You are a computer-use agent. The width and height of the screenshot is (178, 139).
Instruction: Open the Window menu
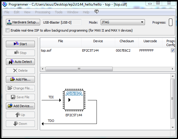(x=73, y=12)
